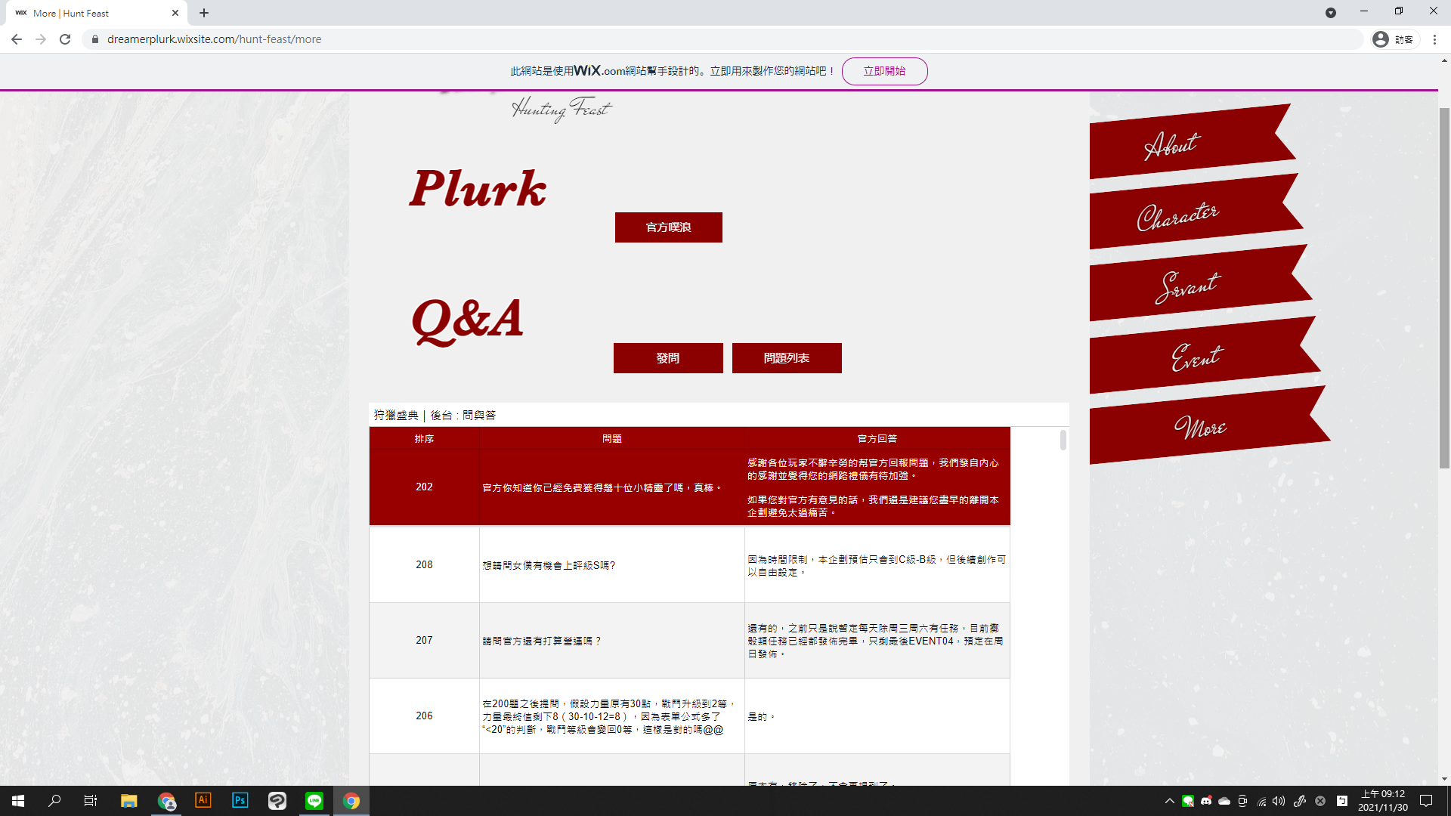
Task: Click the 立即開始 Wix button
Action: click(884, 71)
